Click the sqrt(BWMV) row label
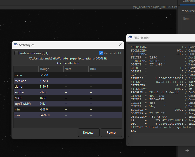 23,104
